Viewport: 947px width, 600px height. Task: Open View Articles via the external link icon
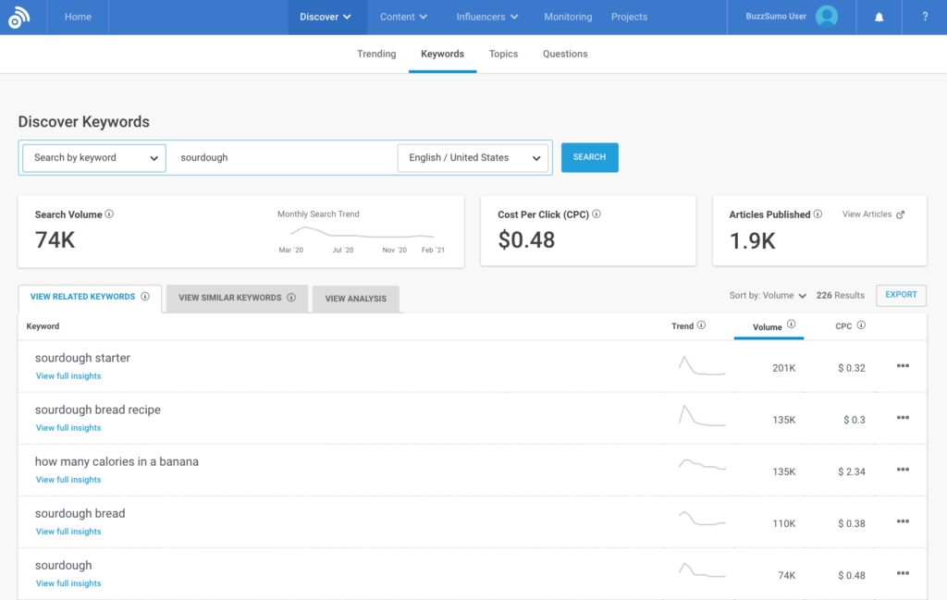903,214
